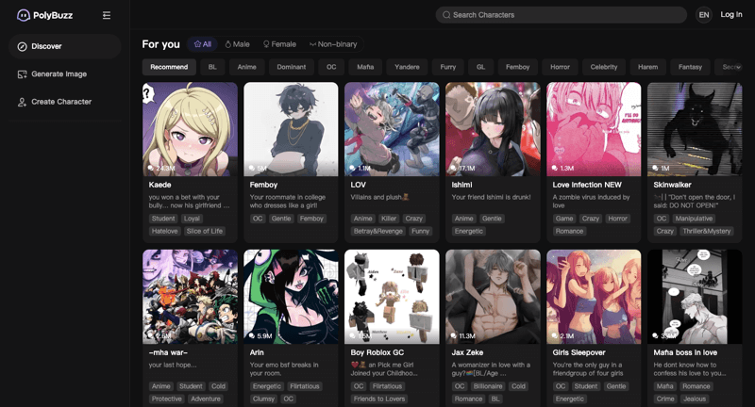Collapse the sidebar with the hamburger icon

point(107,15)
